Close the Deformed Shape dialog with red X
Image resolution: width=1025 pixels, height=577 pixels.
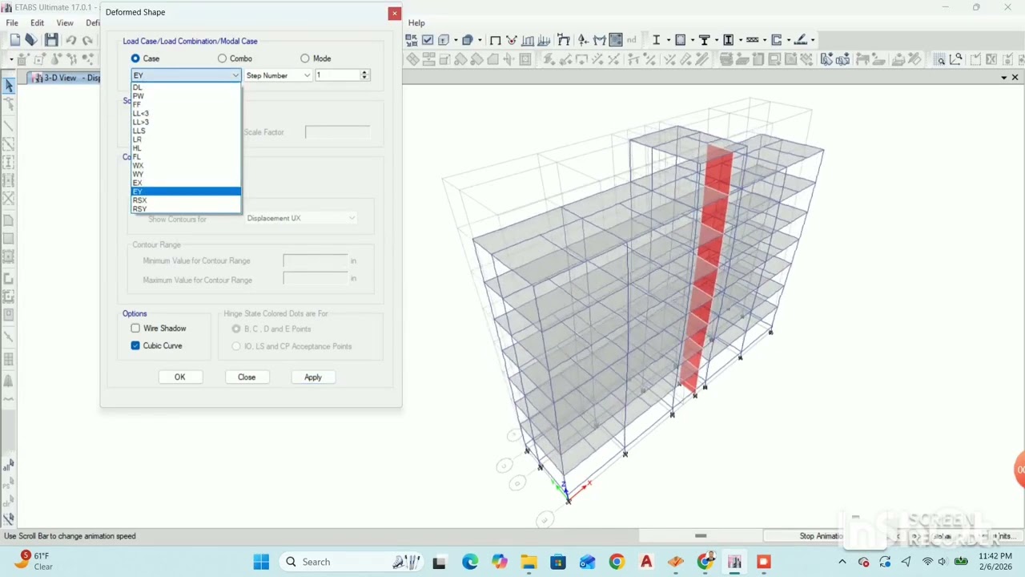tap(394, 13)
